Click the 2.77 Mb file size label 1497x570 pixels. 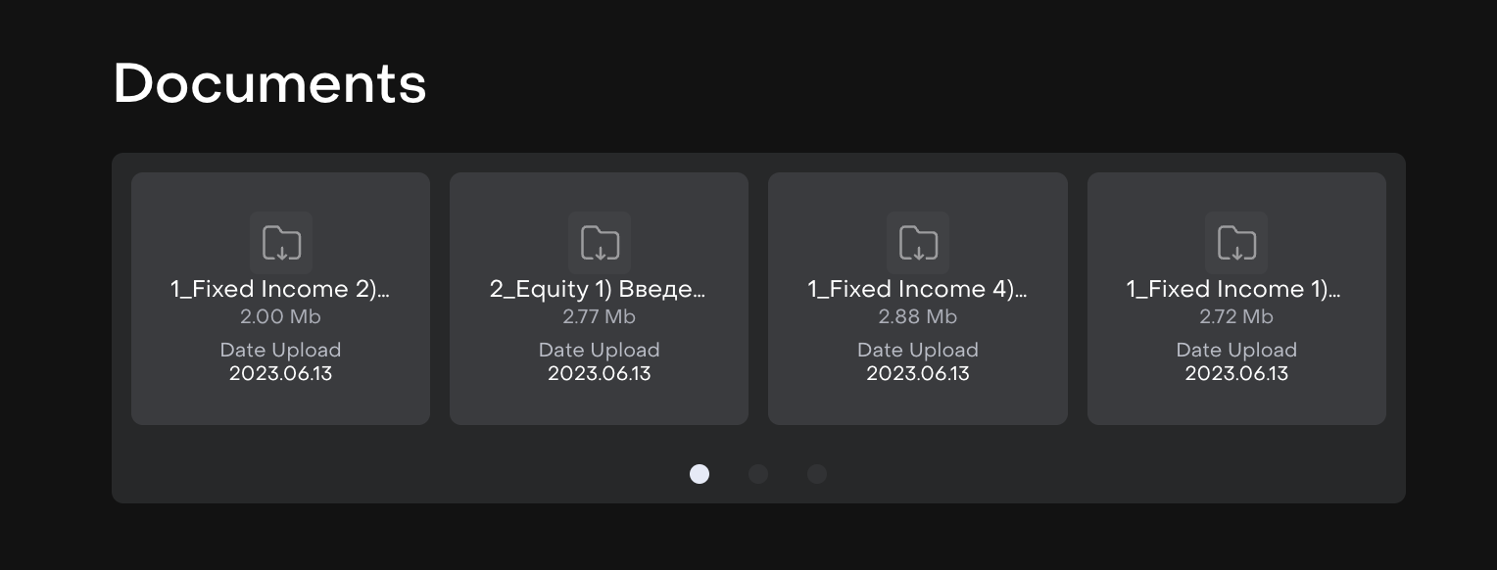click(x=600, y=316)
